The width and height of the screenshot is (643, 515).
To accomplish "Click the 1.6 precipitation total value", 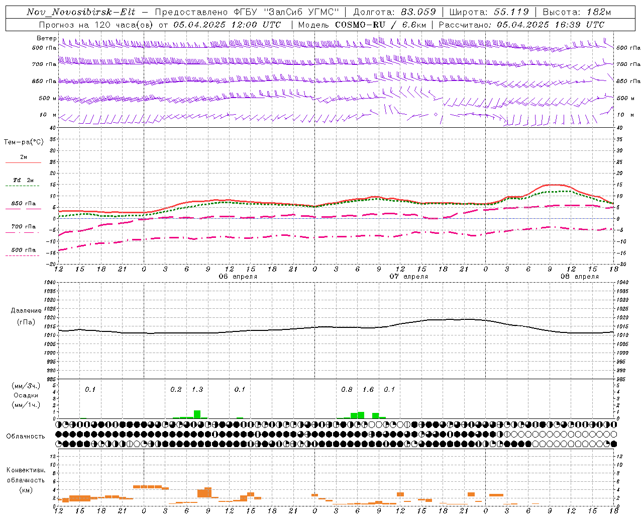I will [x=368, y=390].
